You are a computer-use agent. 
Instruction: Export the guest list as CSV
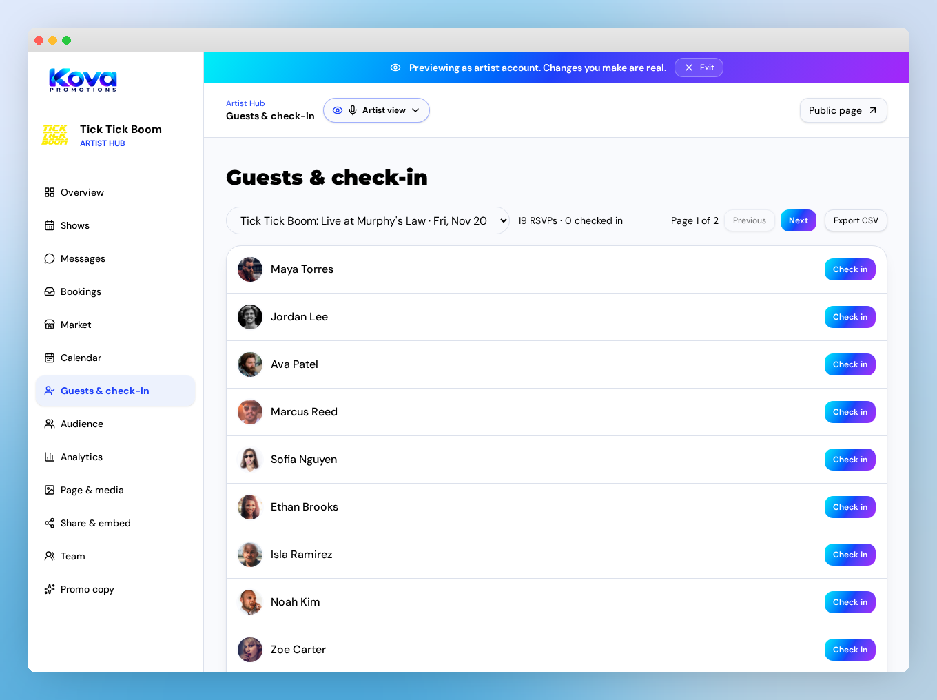coord(856,220)
